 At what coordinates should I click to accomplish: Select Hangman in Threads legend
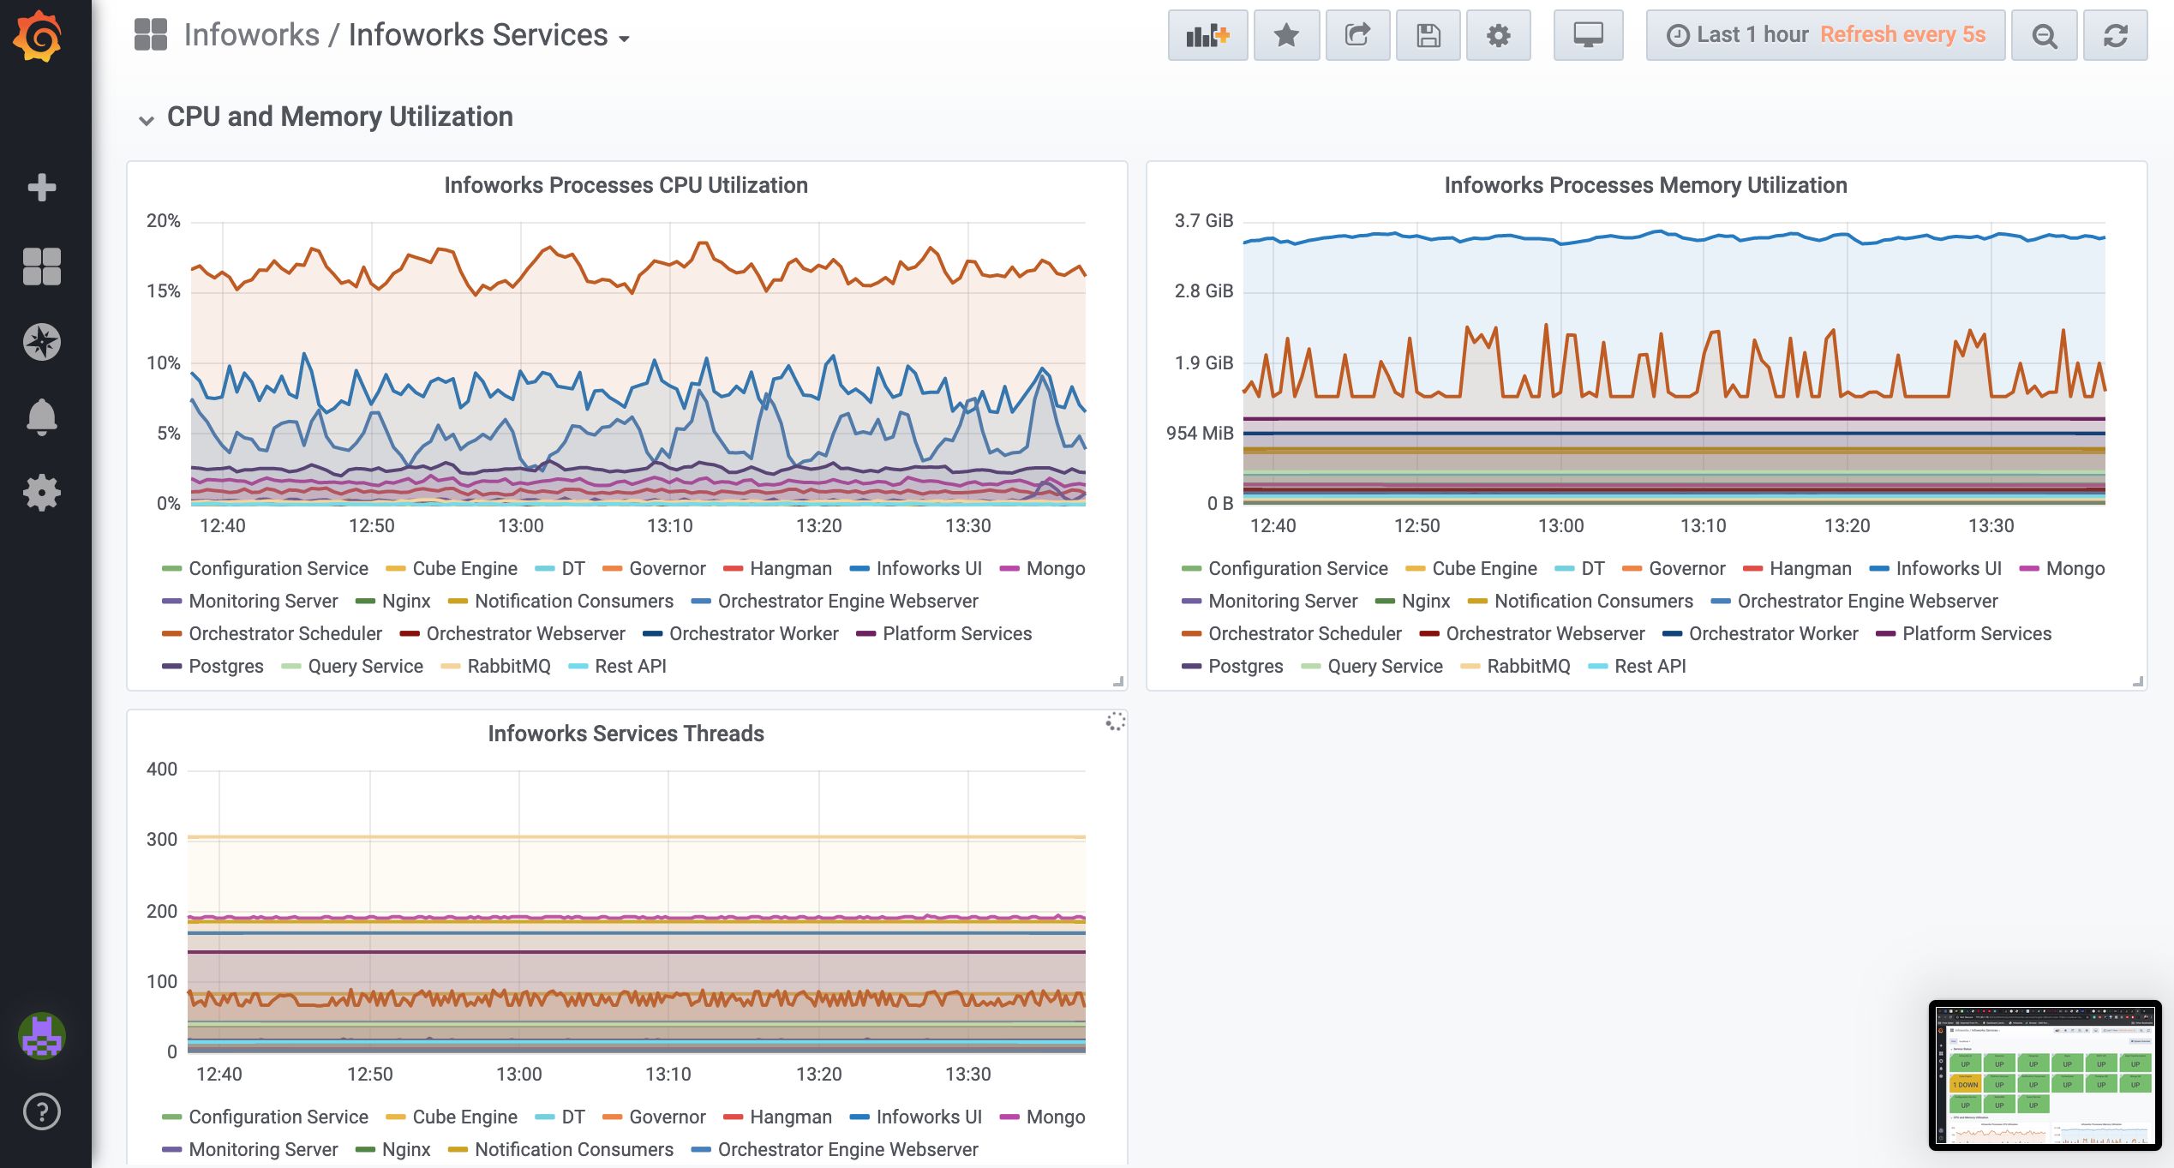tap(790, 1117)
